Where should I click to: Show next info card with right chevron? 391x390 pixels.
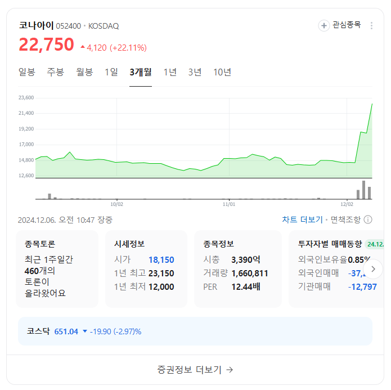coord(373,269)
